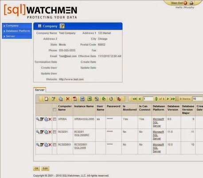
Task: Click the printer icon next to Sign Out
Action: pos(191,3)
